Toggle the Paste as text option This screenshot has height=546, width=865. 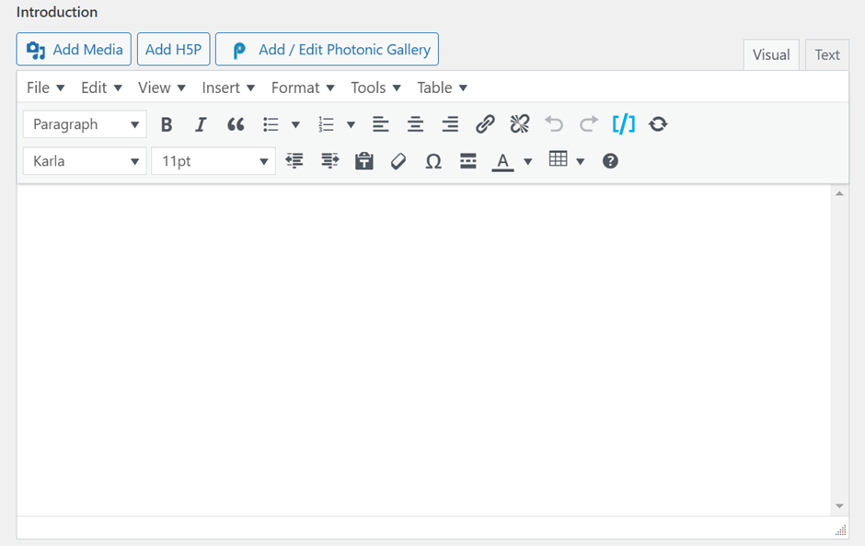364,161
